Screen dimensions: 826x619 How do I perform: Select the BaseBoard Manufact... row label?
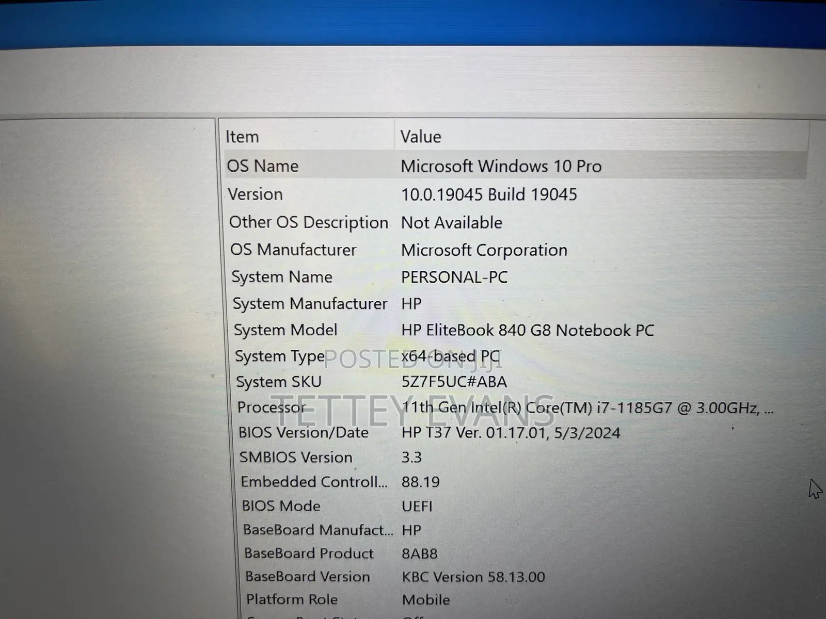318,530
